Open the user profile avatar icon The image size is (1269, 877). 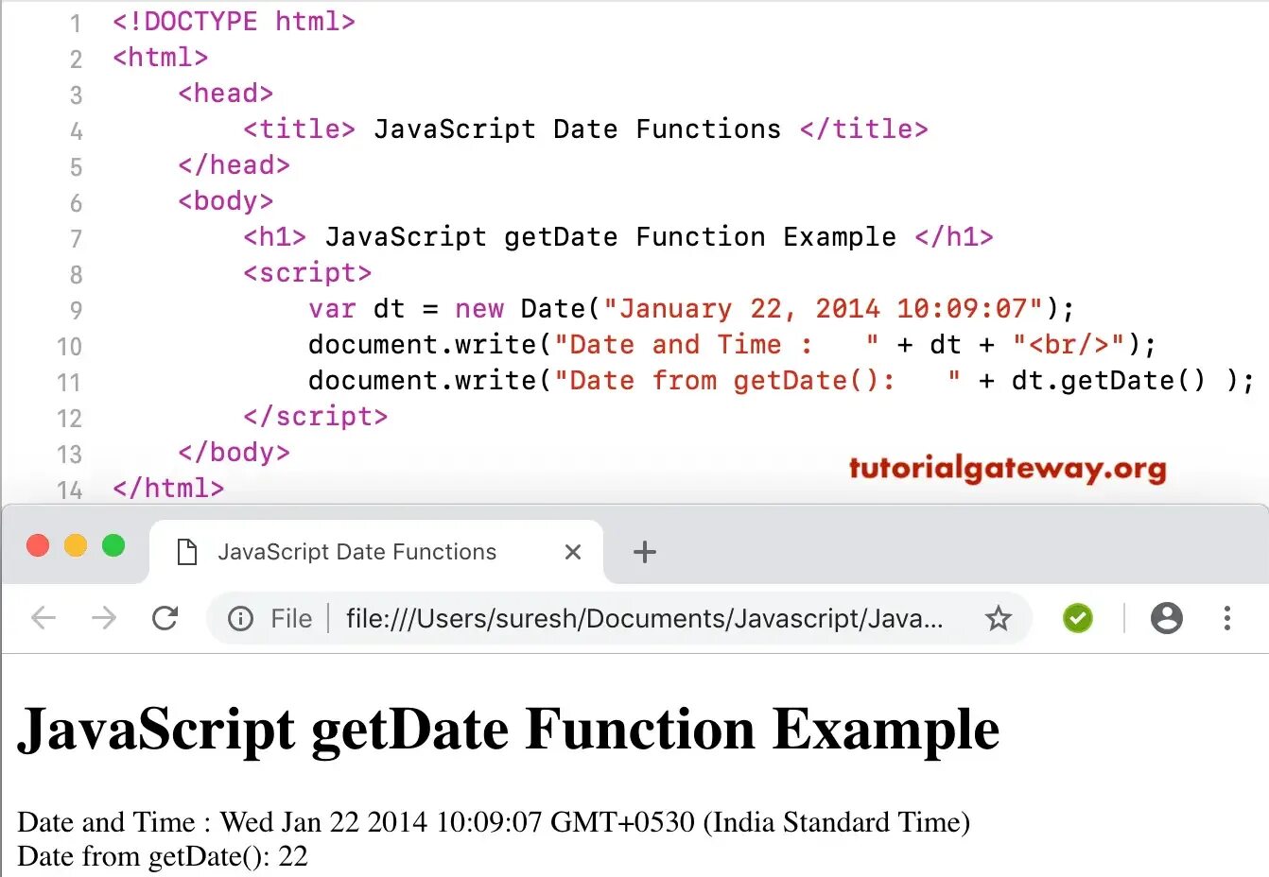click(1167, 618)
